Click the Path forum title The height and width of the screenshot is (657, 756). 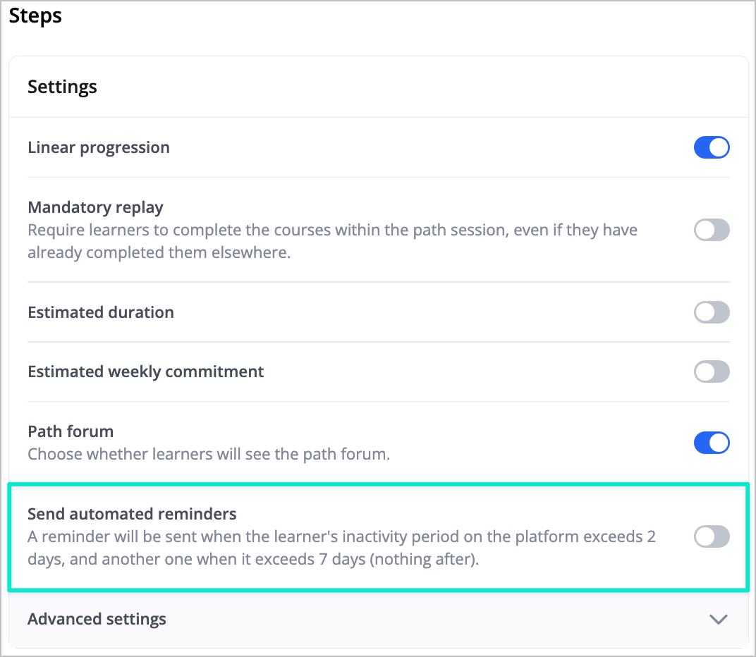click(71, 431)
